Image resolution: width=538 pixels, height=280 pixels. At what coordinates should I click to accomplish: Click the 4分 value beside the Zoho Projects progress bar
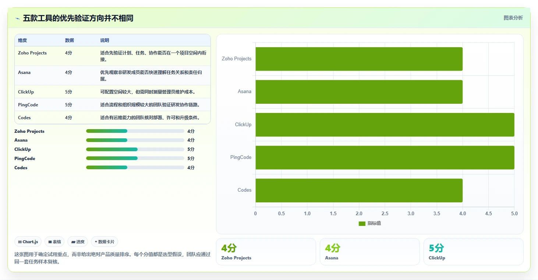point(191,131)
